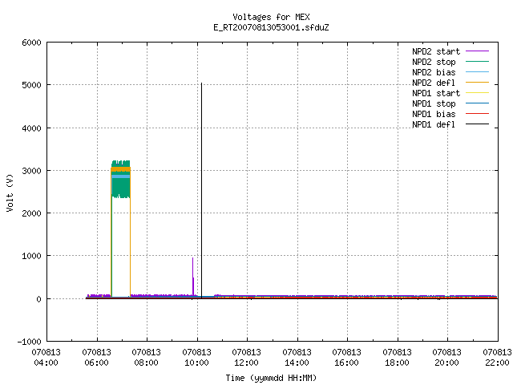Click the 070813 10:00 time tick label
The width and height of the screenshot is (513, 385).
point(196,357)
